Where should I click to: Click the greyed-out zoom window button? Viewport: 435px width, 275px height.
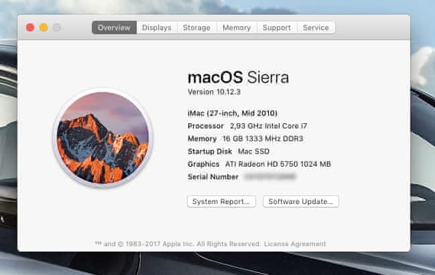point(57,27)
